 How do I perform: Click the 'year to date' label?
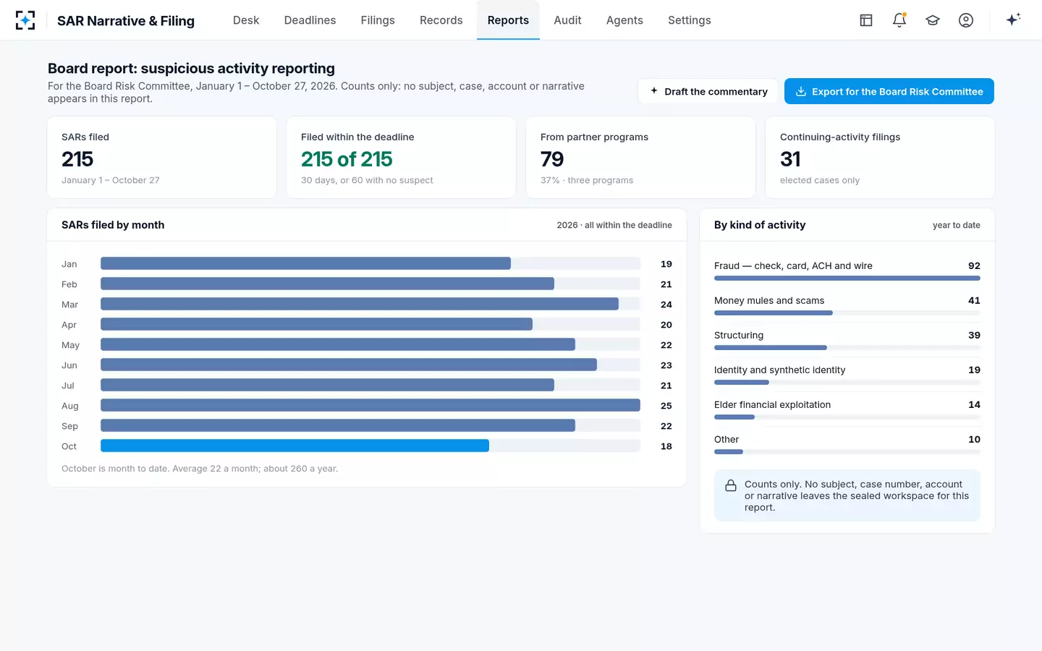957,225
